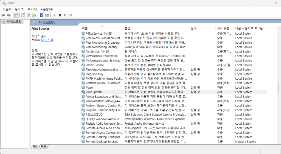Screen dimensions: 281x154
Task: Select Printer Extensions and Noti... row
Action: (x=174, y=96)
